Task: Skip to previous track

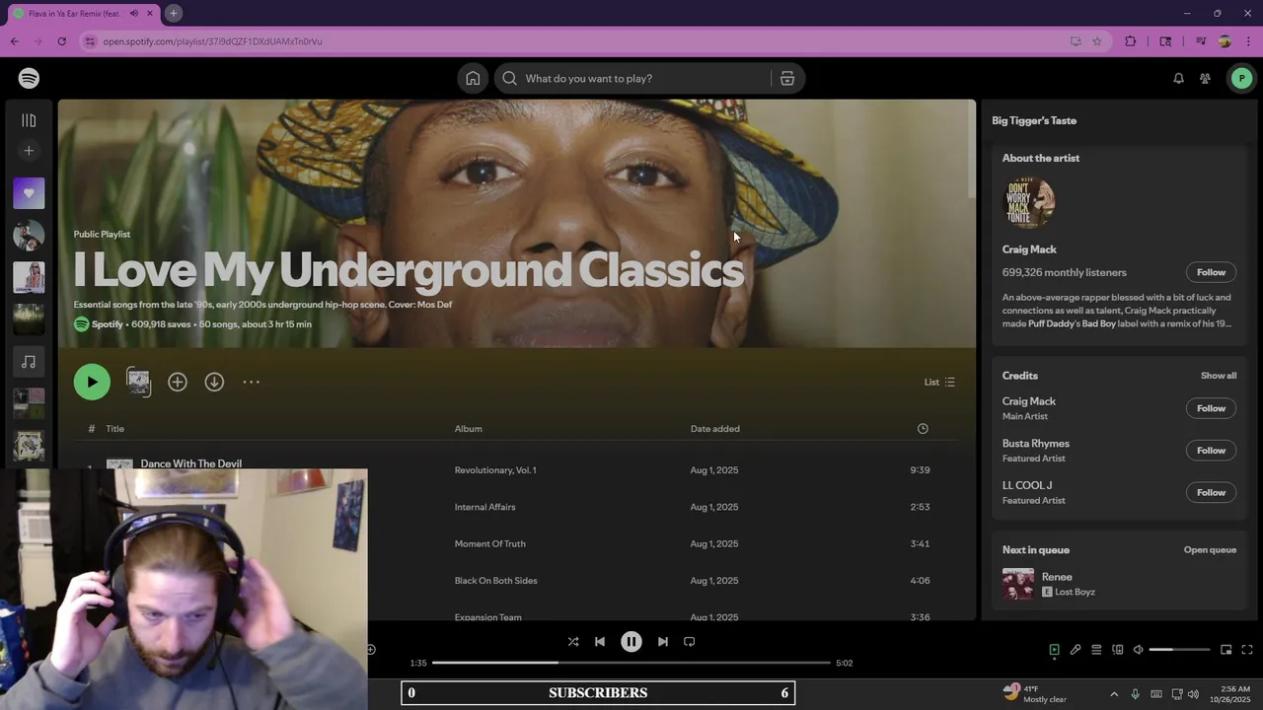Action: (600, 642)
